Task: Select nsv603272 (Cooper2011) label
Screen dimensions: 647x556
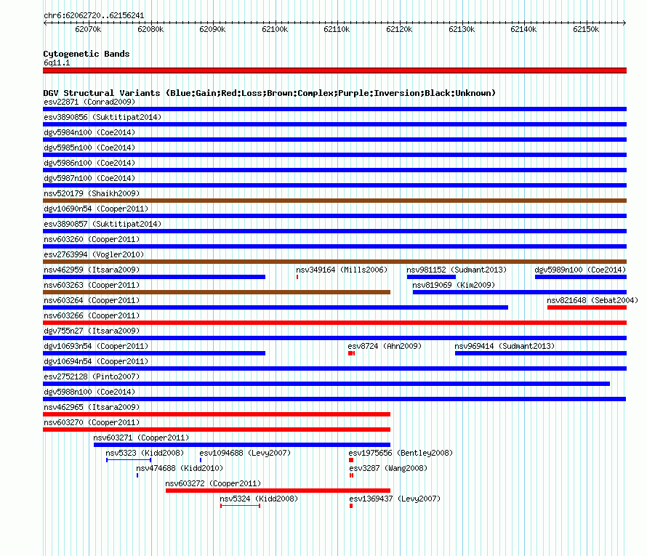Action: 213,483
